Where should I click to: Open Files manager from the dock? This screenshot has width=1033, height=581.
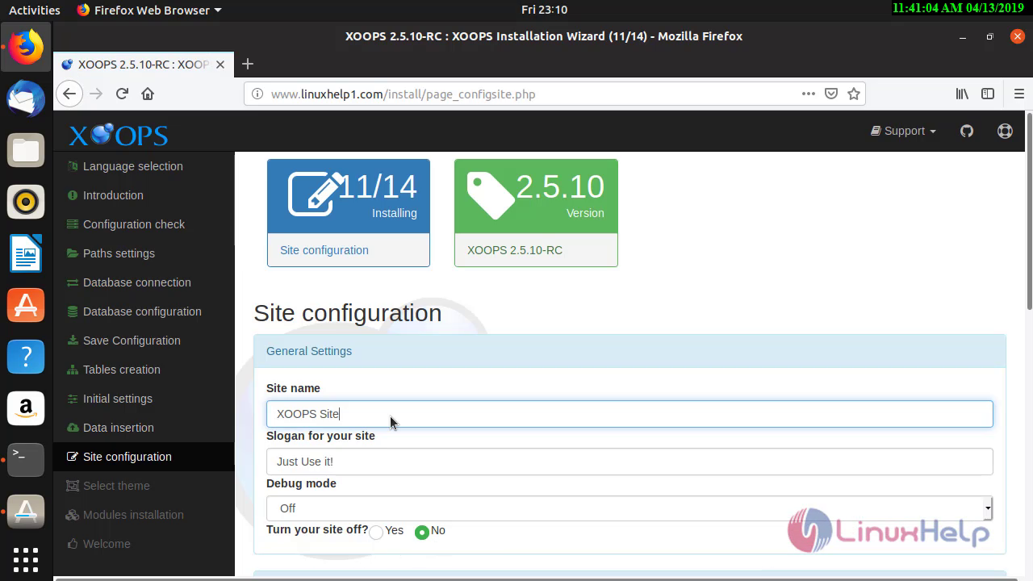click(26, 150)
